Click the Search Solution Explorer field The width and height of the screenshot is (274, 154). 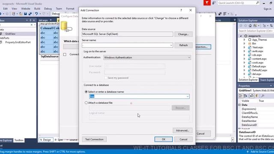[256, 31]
